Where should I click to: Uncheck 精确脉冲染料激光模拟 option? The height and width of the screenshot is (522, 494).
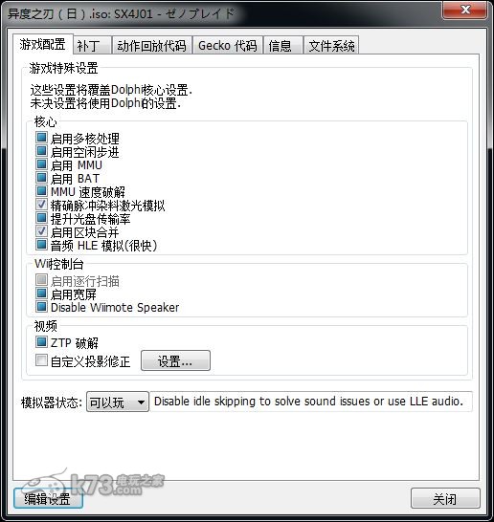tap(41, 205)
